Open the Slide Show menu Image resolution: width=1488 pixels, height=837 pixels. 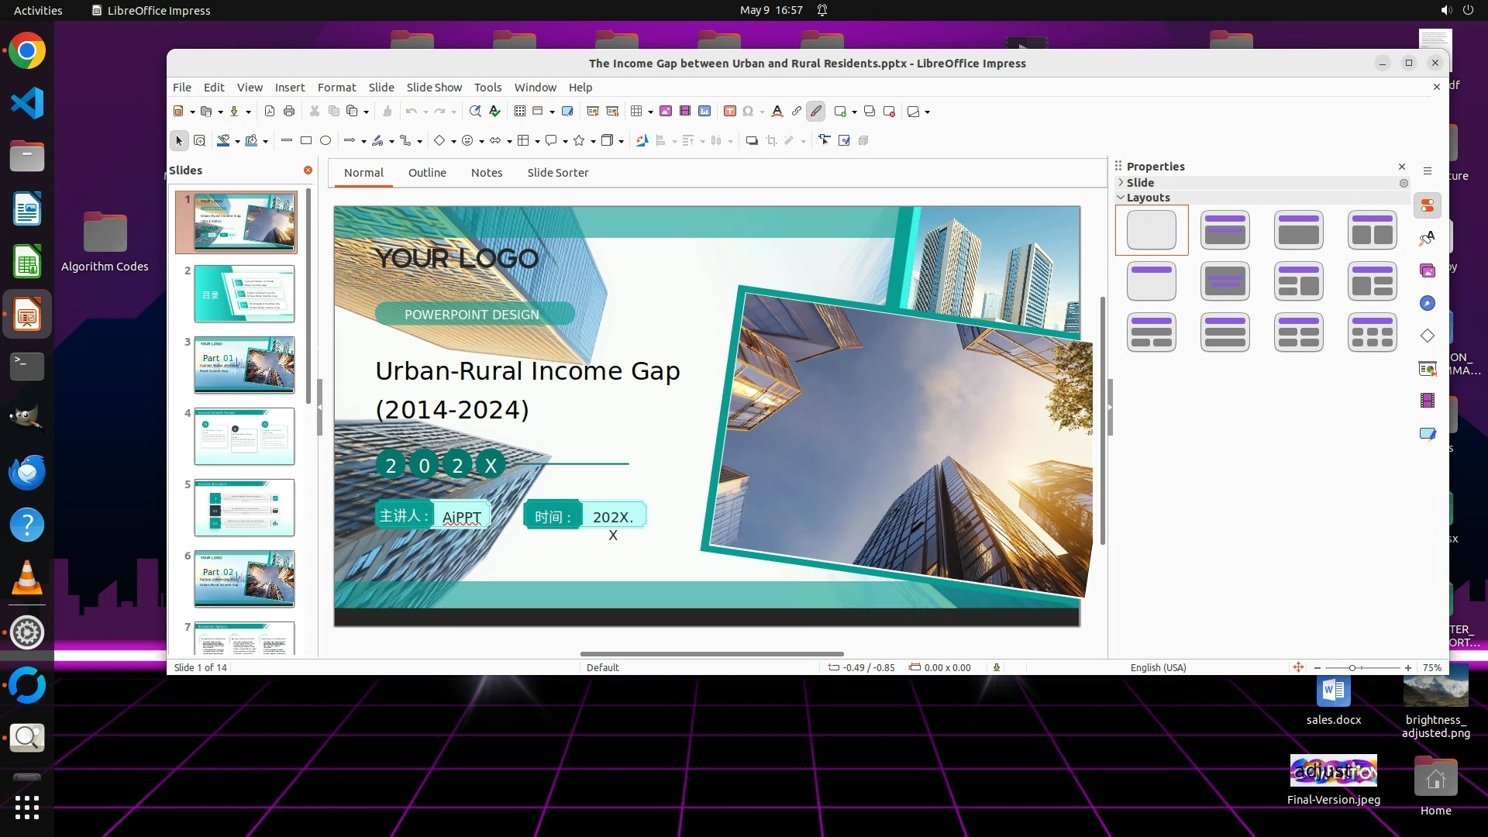pyautogui.click(x=434, y=88)
